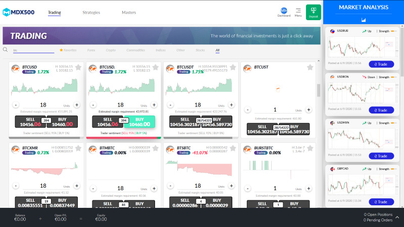Viewport: 404px width, 227px height.
Task: Increase BTCUSD. units with plus
Action: pos(154,105)
